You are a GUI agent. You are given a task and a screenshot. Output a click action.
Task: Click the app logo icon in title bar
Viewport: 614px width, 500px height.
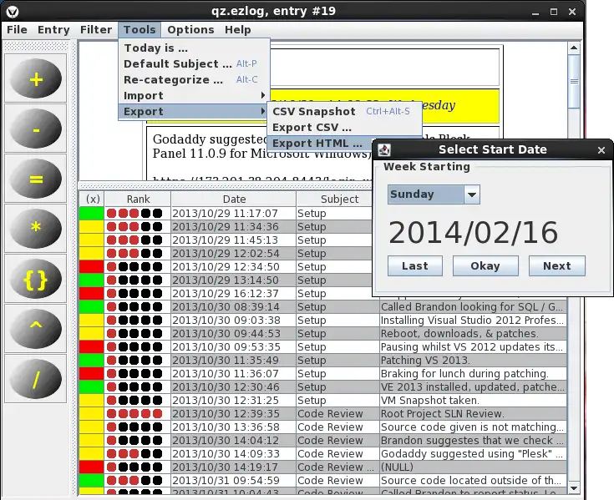click(x=13, y=12)
